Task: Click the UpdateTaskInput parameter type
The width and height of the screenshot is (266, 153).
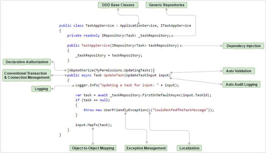Action: (x=141, y=75)
